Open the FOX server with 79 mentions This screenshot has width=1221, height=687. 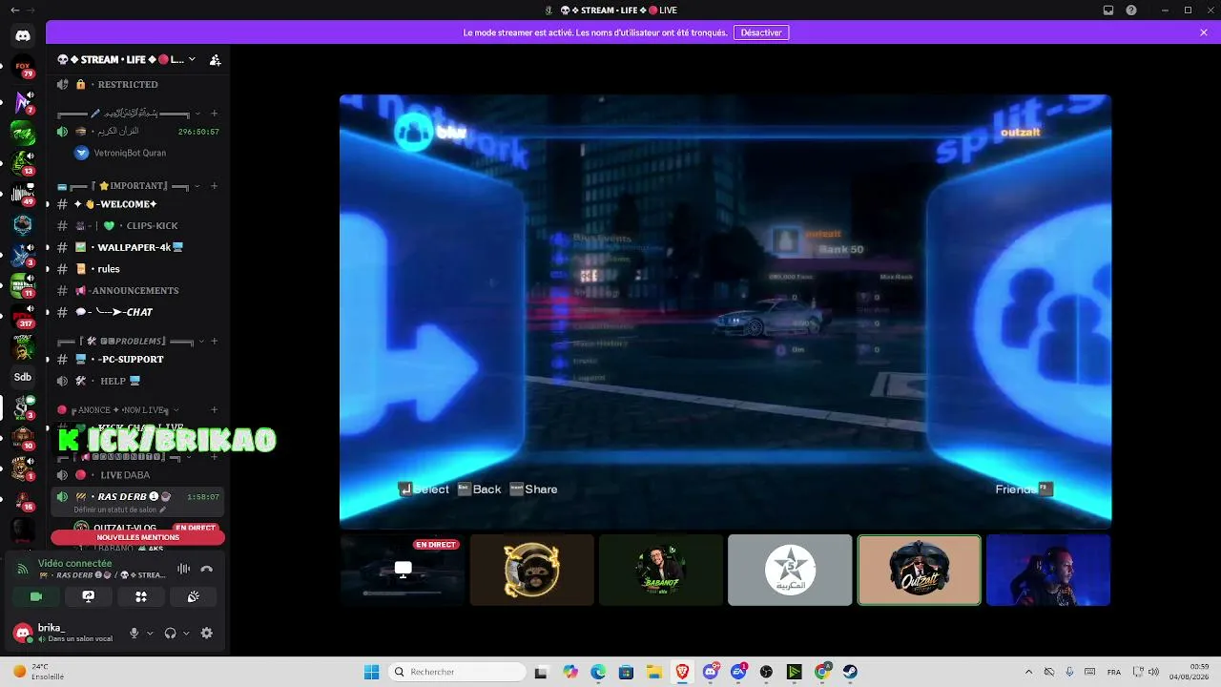tap(23, 68)
